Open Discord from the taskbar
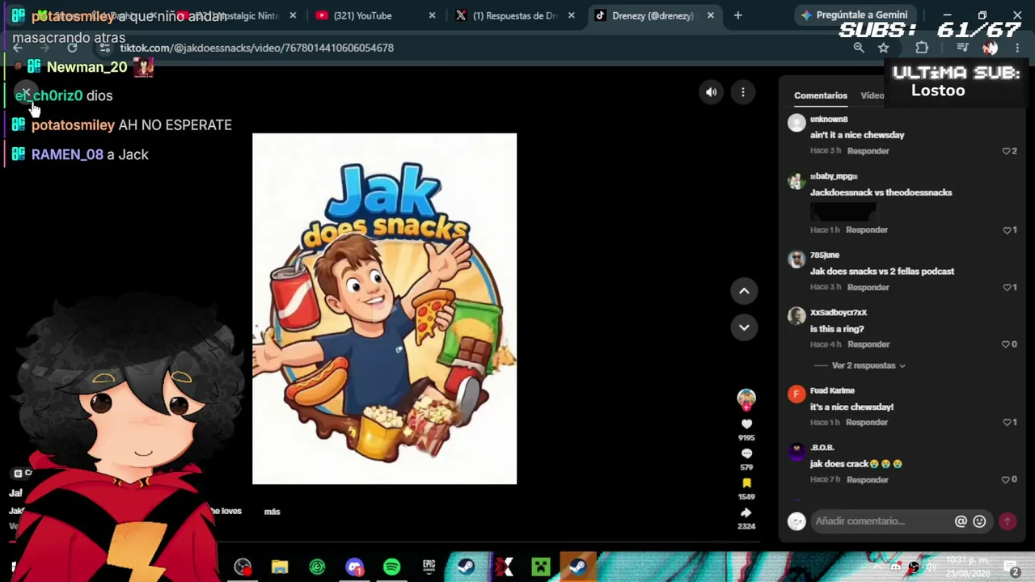 pyautogui.click(x=354, y=567)
